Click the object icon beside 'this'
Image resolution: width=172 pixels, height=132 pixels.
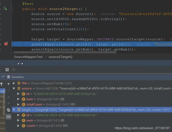19,83
